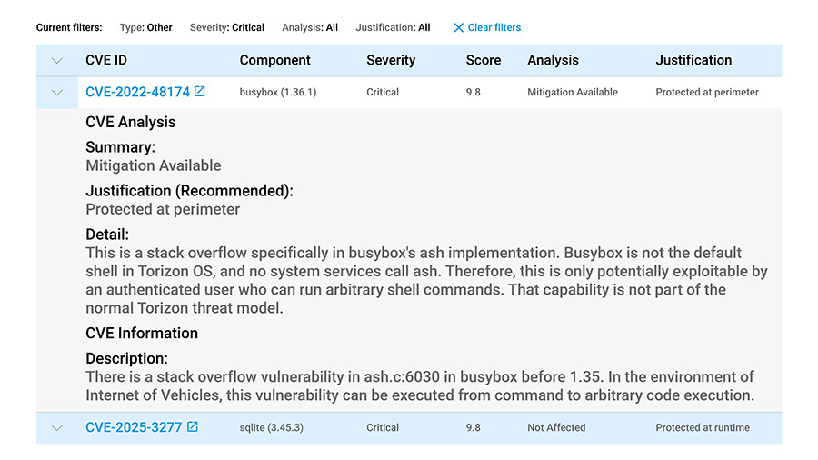Sort by the Justification column header
This screenshot has width=818, height=460.
tap(693, 60)
